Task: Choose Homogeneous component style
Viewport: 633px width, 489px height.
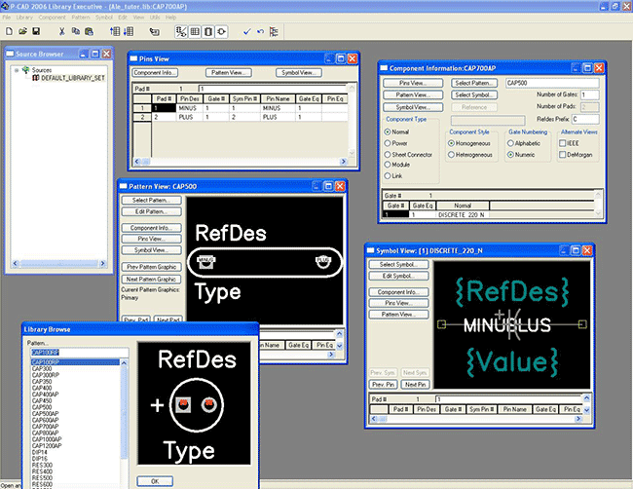Action: pyautogui.click(x=451, y=143)
